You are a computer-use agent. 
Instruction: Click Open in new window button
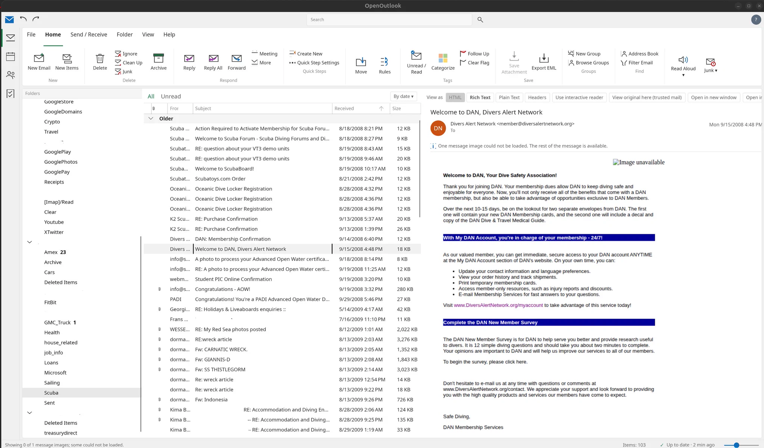(x=714, y=97)
